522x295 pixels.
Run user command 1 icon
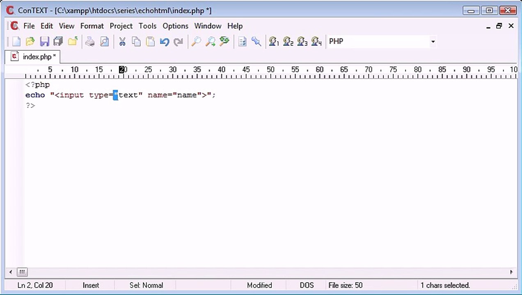274,41
